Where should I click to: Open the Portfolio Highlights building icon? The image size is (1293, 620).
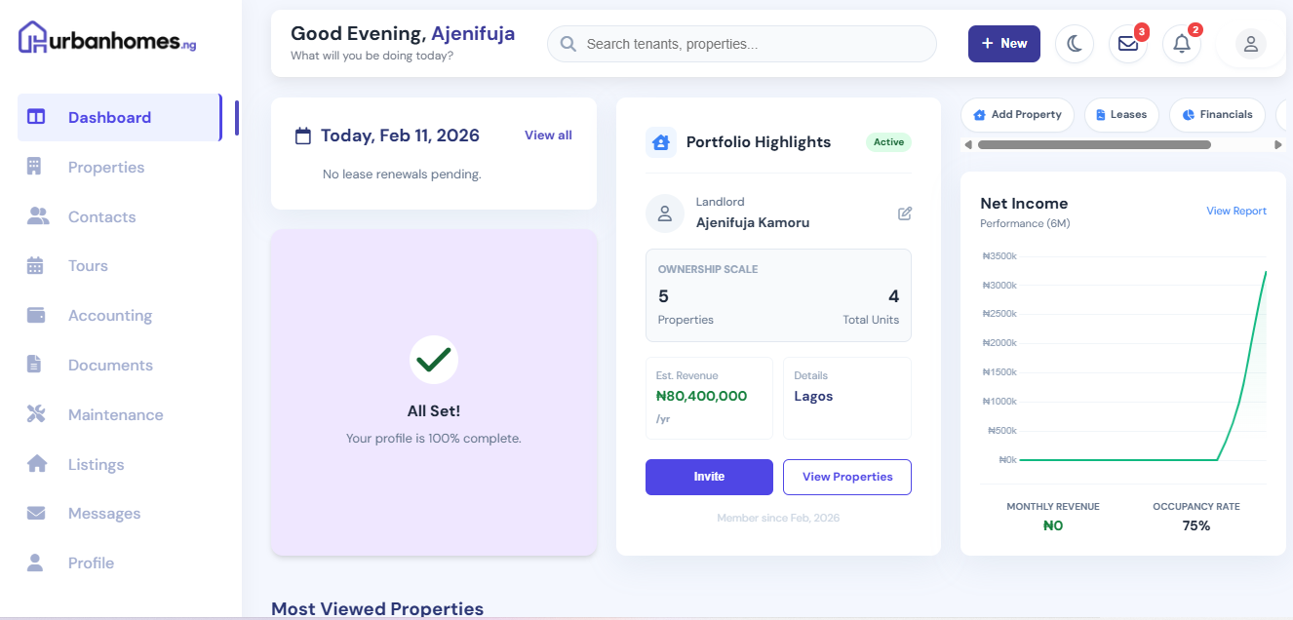pos(661,142)
